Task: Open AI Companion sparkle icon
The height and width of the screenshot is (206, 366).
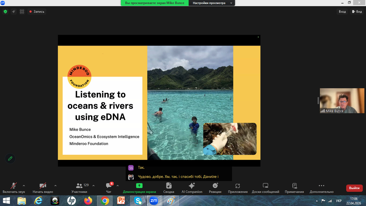Action: tap(192, 186)
